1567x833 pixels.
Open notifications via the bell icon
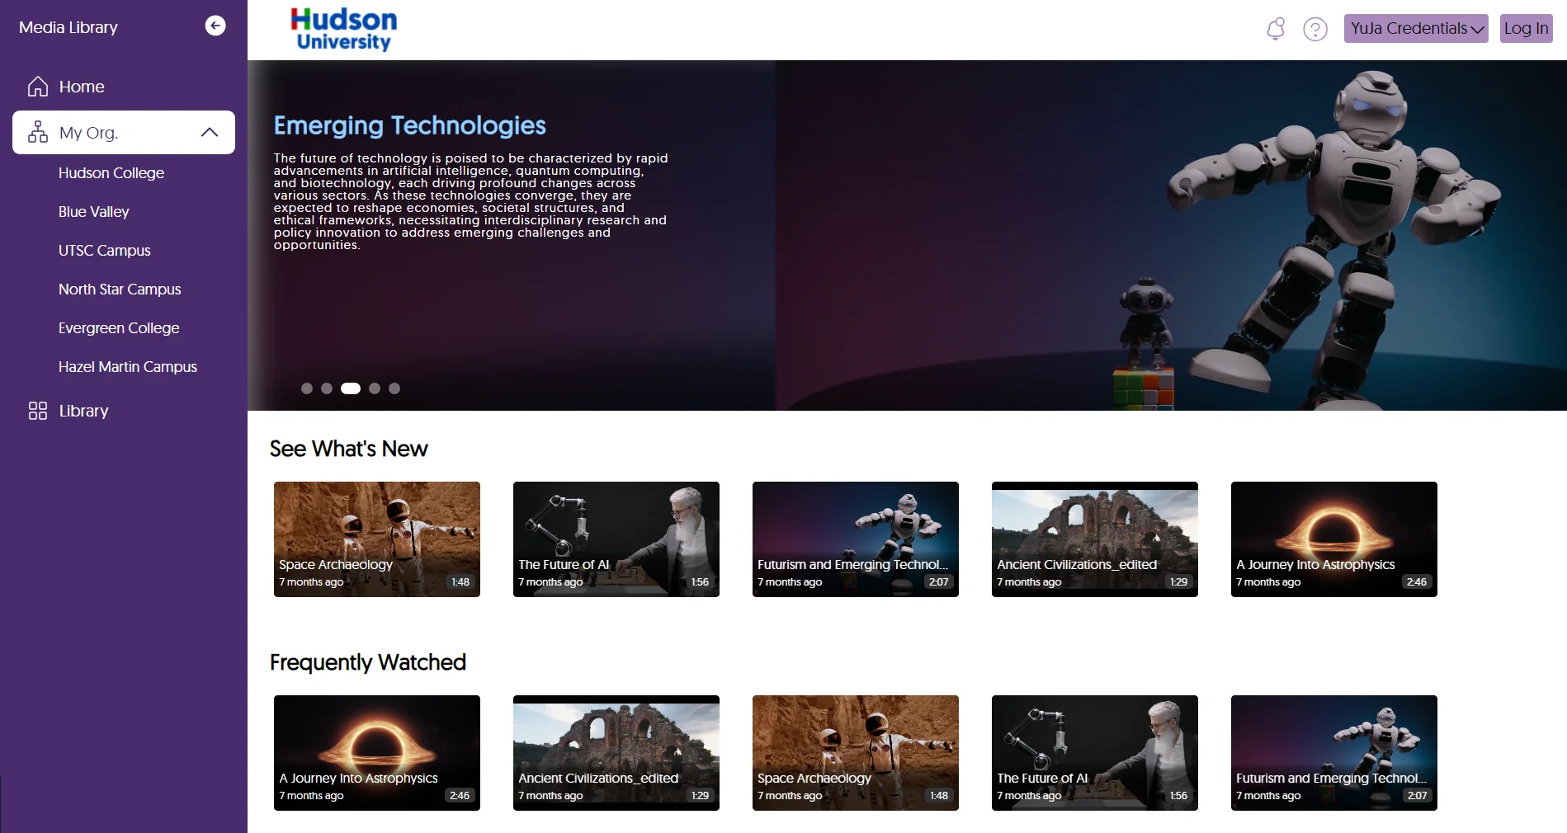(1275, 29)
